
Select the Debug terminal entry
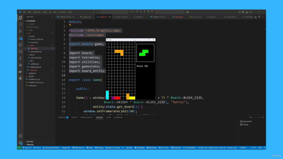[245, 125]
